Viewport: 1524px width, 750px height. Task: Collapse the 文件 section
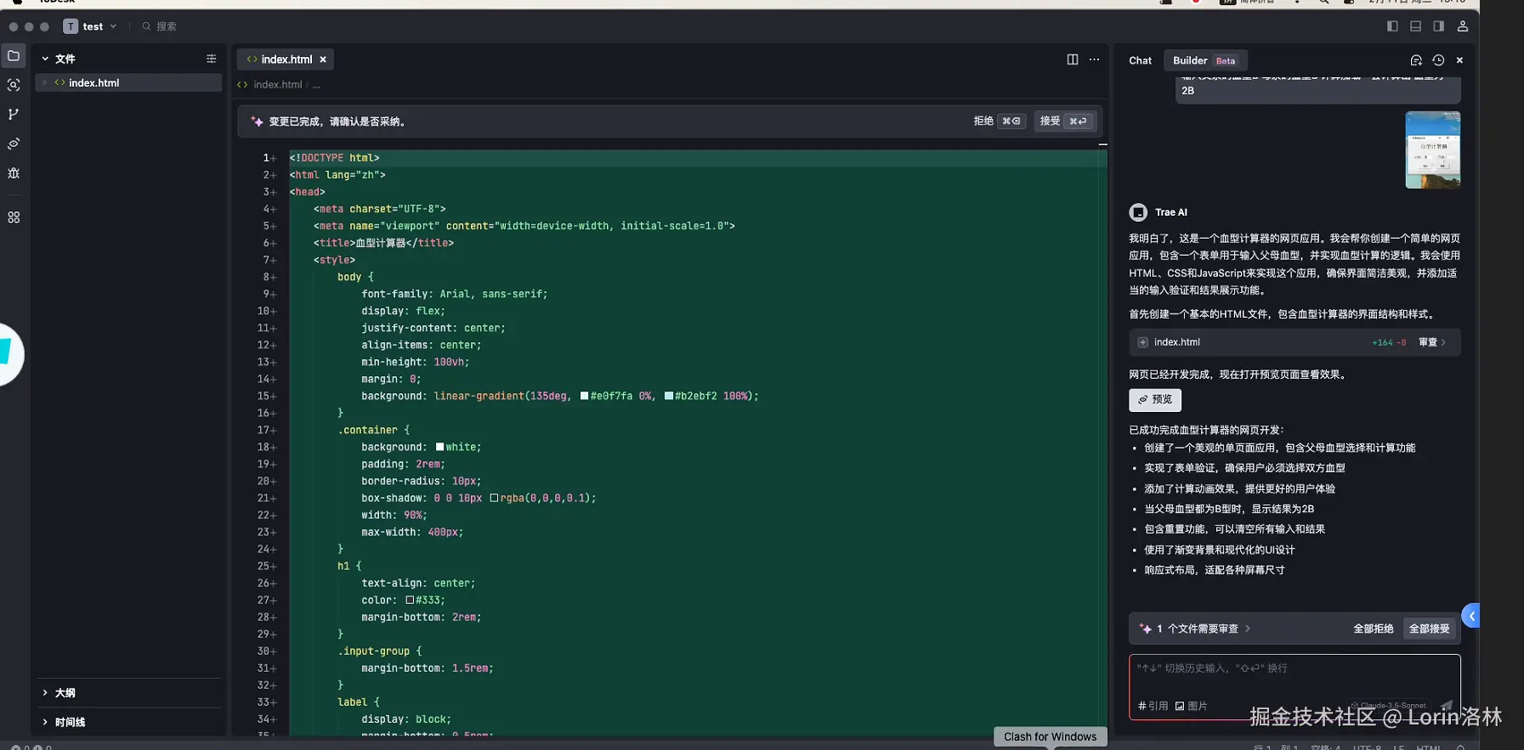pos(45,59)
